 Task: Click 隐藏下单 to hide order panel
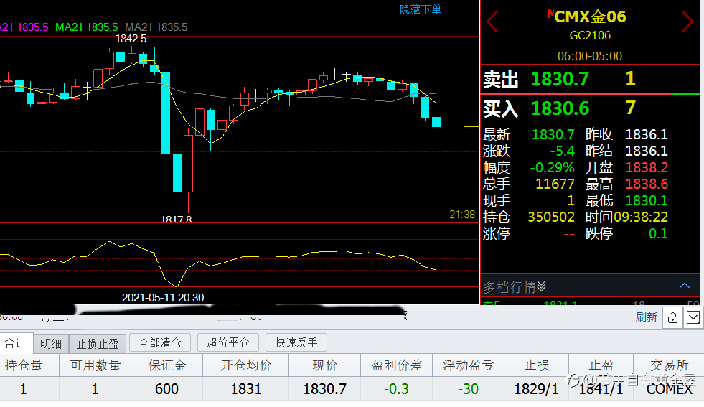pyautogui.click(x=421, y=9)
